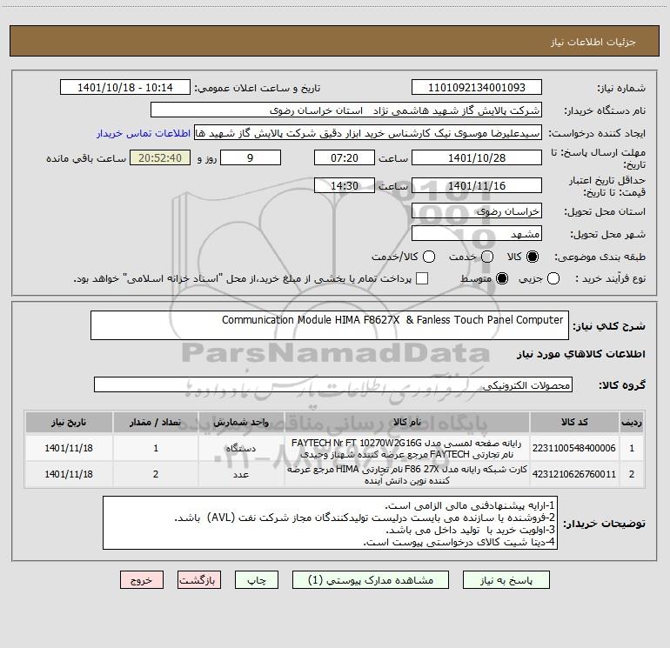Click the شرح کلی نیاز description box
Screen dimensions: 670x648
coord(330,325)
